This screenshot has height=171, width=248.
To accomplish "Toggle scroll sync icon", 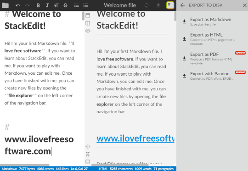I will tap(88, 154).
